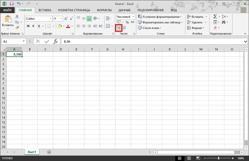
Task: Expand Форматировать как таблицу menu
Action: coord(160,22)
